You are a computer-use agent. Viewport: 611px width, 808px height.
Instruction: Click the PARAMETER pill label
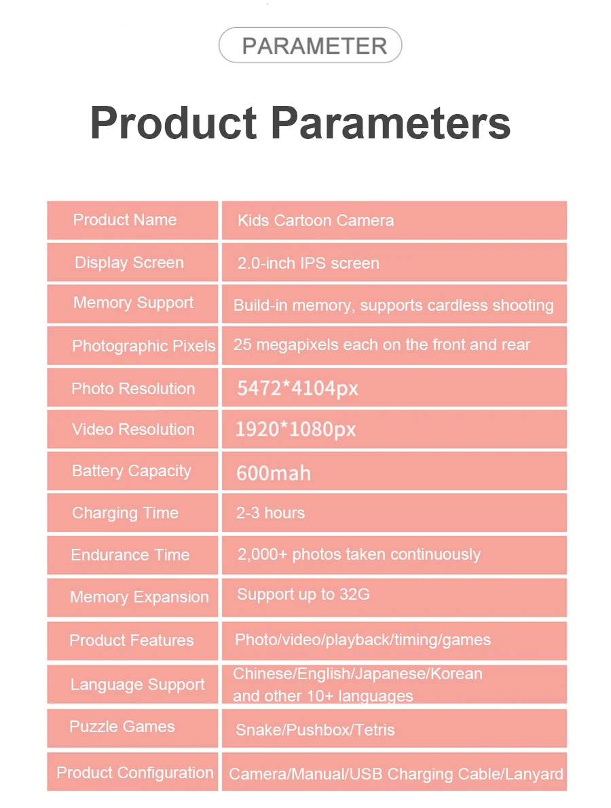310,45
